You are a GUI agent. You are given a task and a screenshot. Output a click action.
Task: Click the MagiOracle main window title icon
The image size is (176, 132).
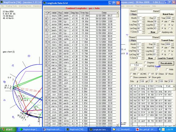coord(2,2)
